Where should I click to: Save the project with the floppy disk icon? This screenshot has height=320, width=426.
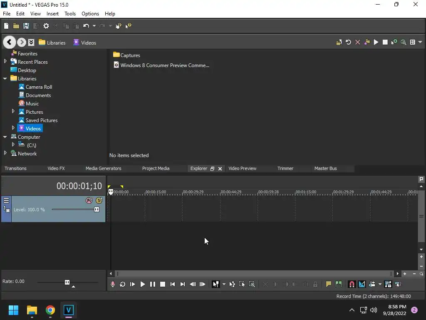pyautogui.click(x=26, y=26)
